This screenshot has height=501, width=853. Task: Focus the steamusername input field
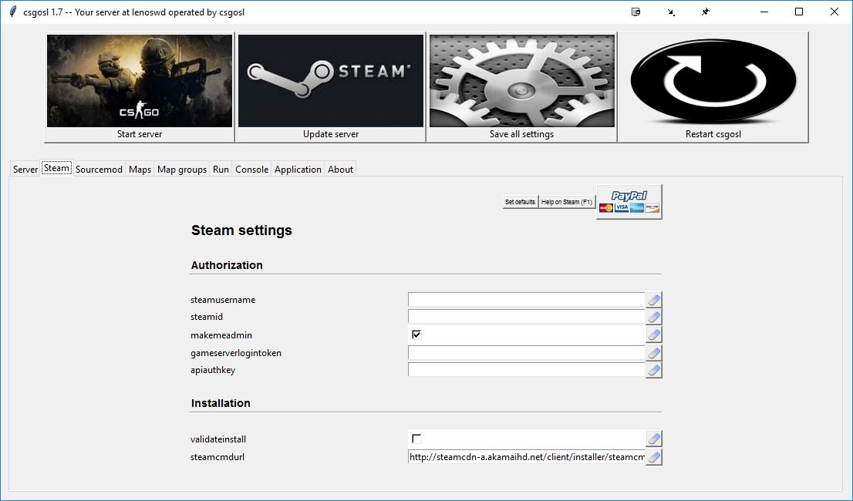tap(526, 299)
